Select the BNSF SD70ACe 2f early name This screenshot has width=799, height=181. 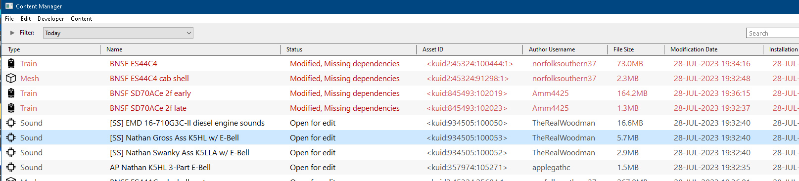tap(150, 93)
